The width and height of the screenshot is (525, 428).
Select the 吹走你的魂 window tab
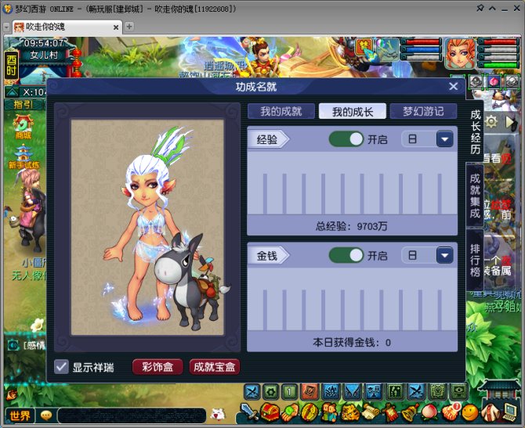[67, 27]
